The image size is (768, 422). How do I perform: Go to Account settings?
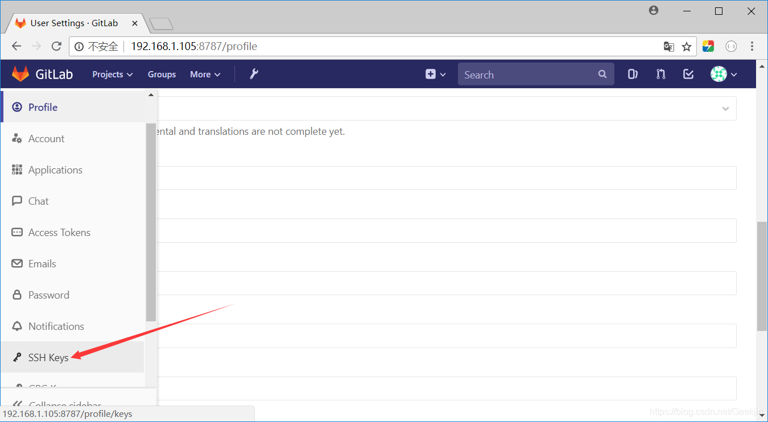[73, 138]
